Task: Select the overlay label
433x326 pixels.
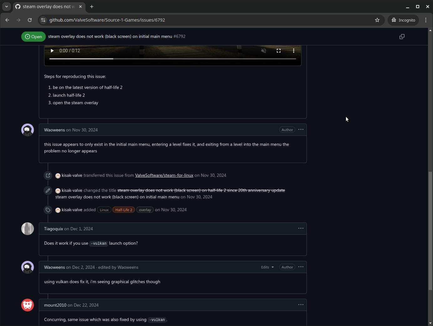Action: tap(145, 210)
